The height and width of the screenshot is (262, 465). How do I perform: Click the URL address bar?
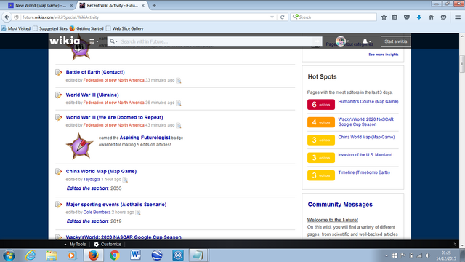(145, 17)
